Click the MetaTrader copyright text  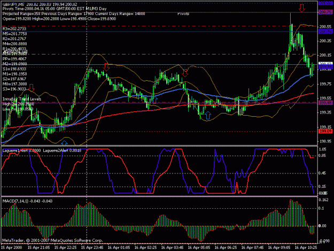pyautogui.click(x=52, y=240)
